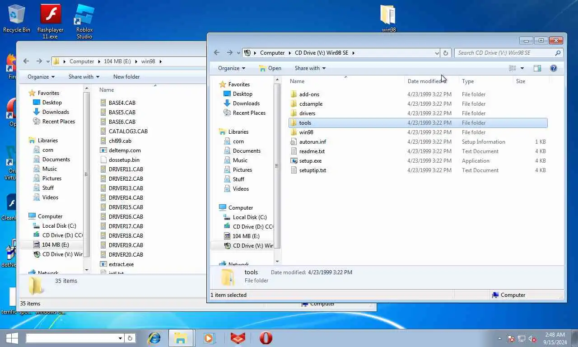Select CATALOG3.CAB in the 104 MB (E:) window
The height and width of the screenshot is (347, 578).
tap(128, 131)
